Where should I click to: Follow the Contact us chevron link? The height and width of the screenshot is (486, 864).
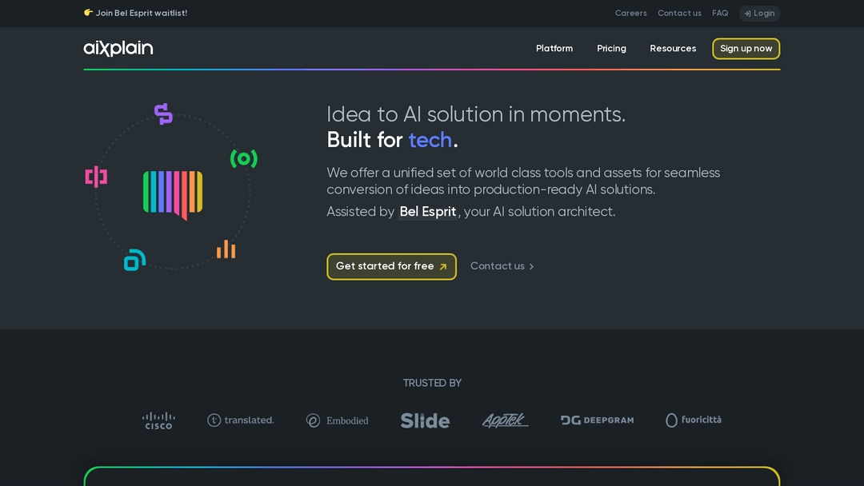[502, 266]
